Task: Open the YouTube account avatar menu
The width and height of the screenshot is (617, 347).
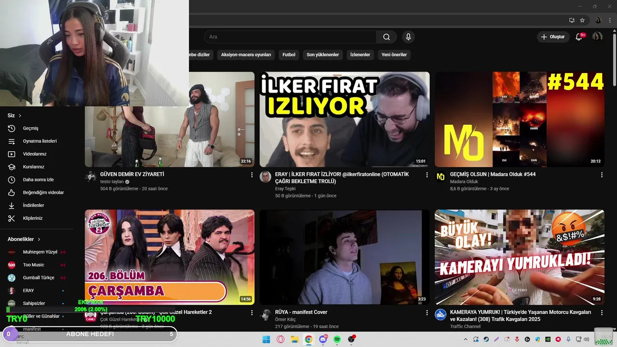Action: (597, 37)
